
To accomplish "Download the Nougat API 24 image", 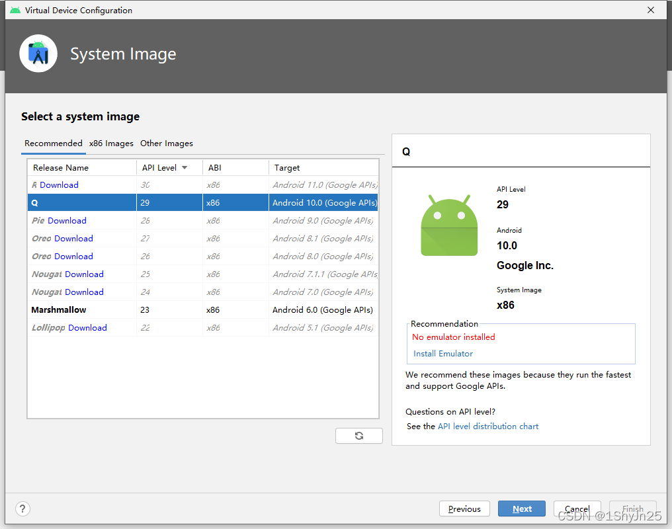I will 85,292.
